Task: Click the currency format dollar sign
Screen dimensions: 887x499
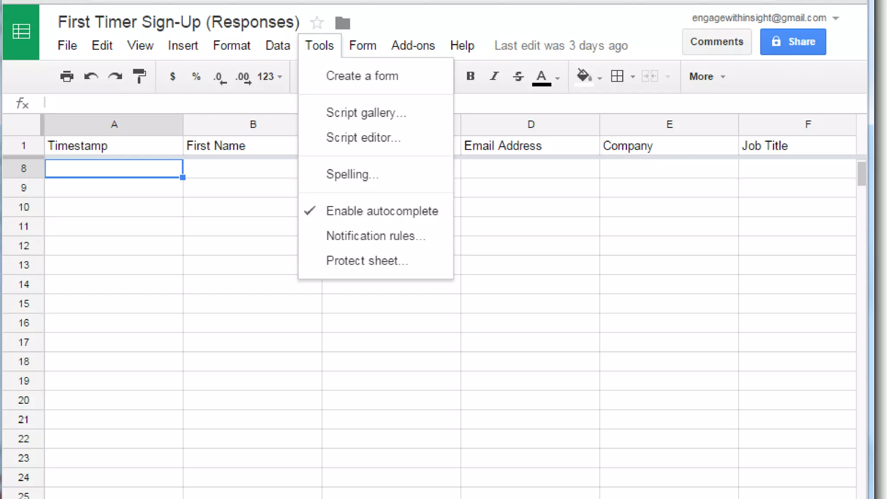Action: click(x=172, y=77)
